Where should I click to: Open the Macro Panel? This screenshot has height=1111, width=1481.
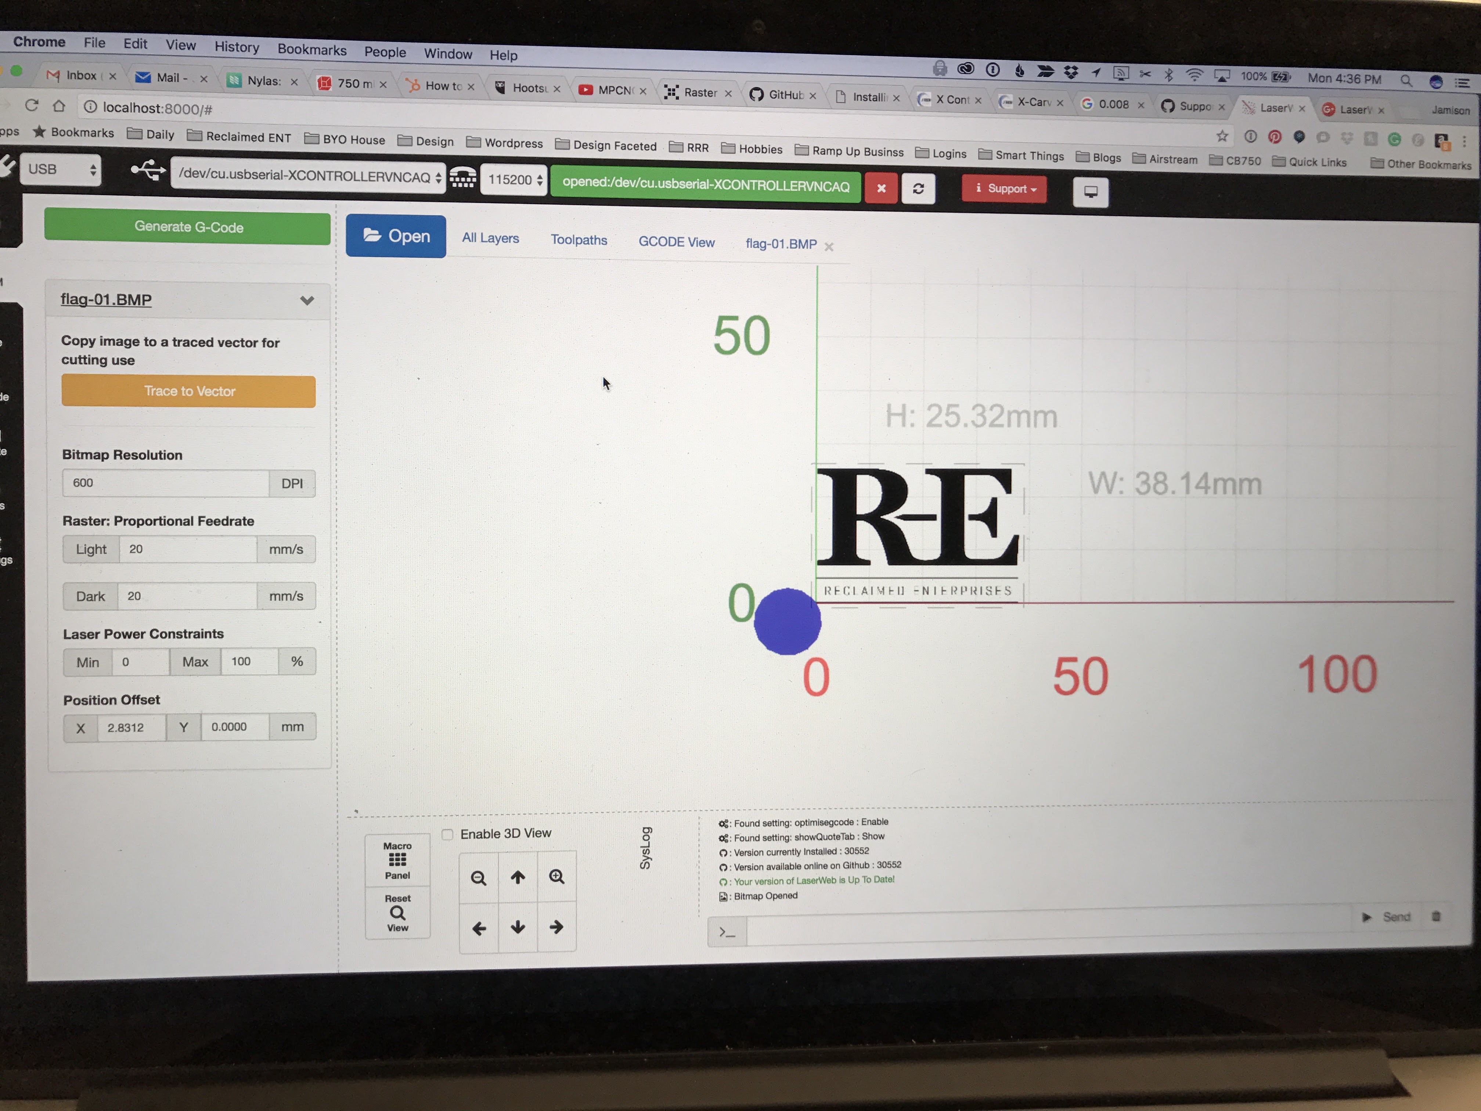tap(397, 860)
